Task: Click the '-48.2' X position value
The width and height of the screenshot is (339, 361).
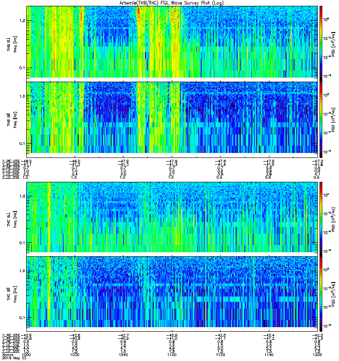Action: [26, 161]
